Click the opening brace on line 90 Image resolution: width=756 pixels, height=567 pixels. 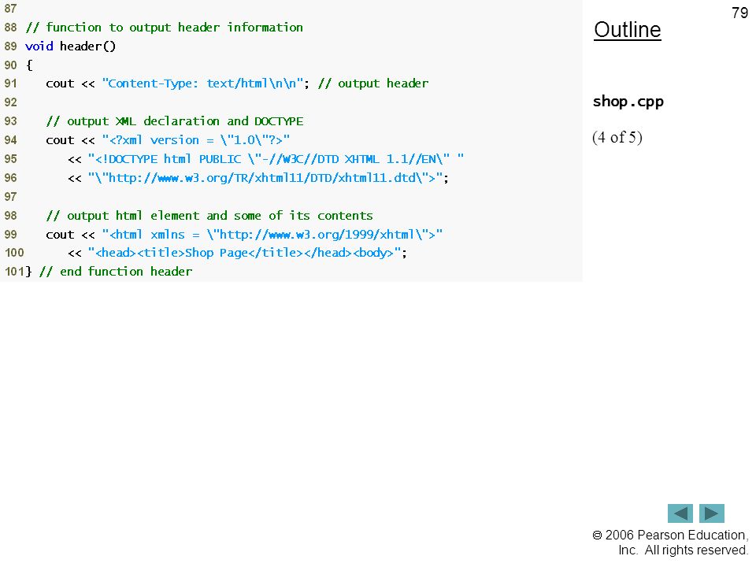click(x=29, y=65)
